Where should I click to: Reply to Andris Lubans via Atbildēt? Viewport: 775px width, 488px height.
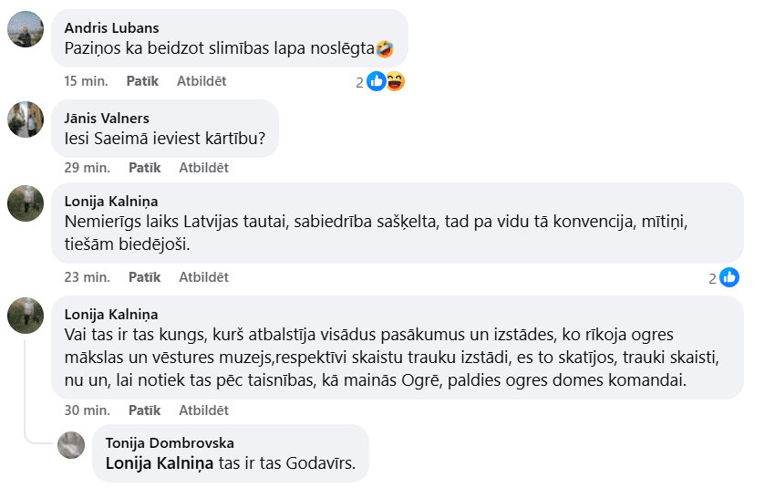point(201,81)
